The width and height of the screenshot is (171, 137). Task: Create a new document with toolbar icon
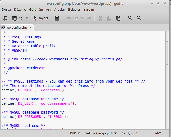5,18
